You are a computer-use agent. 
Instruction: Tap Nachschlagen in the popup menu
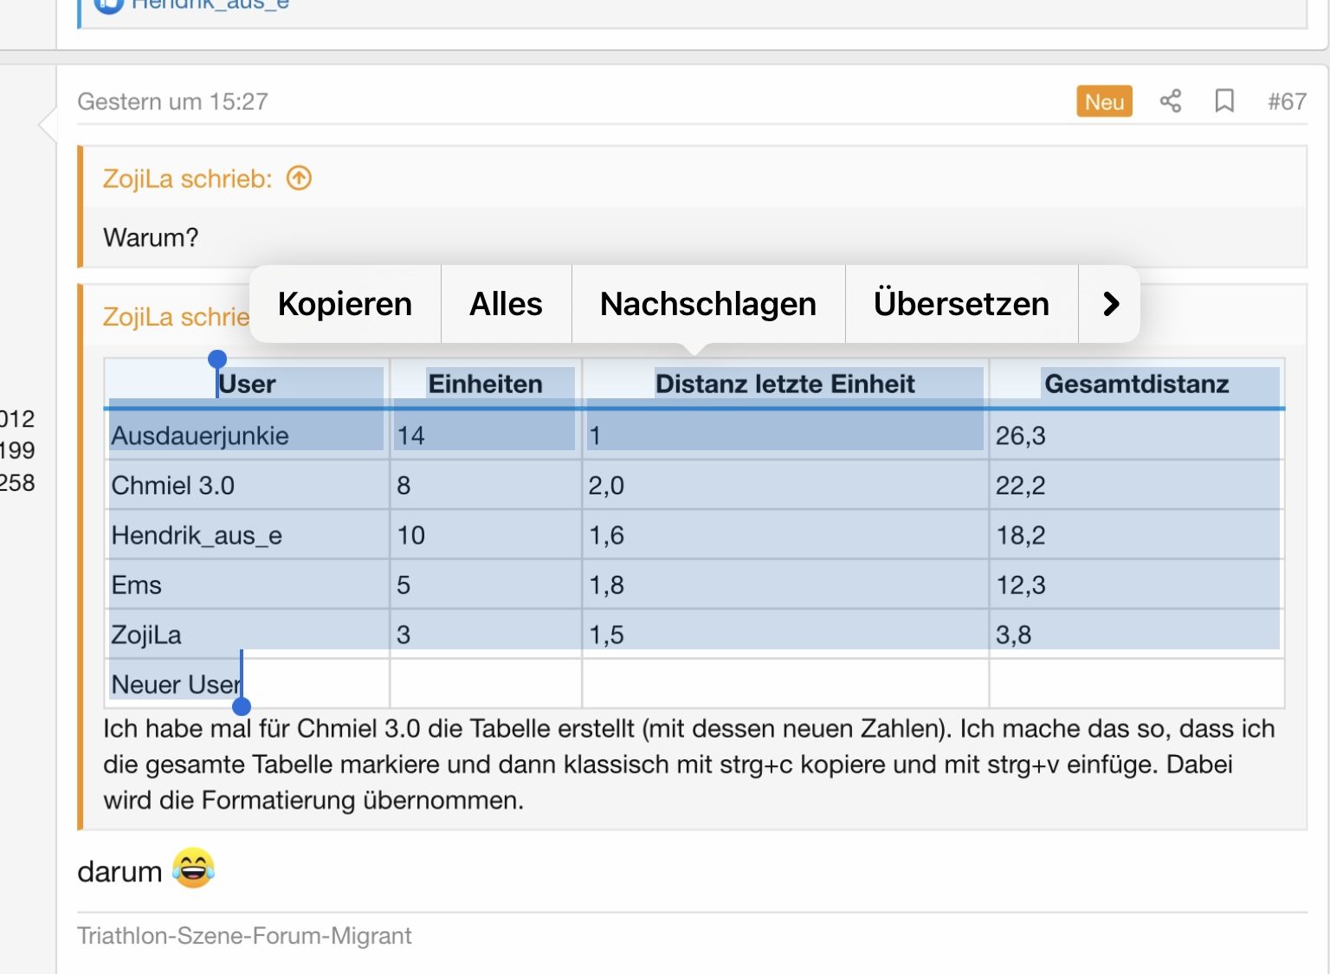click(707, 304)
